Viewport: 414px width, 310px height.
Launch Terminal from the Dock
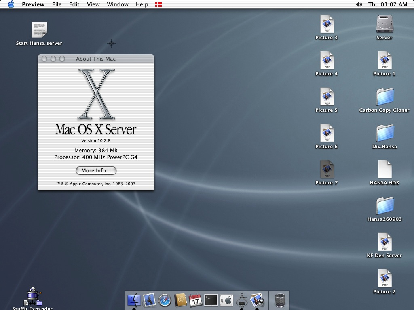[211, 300]
